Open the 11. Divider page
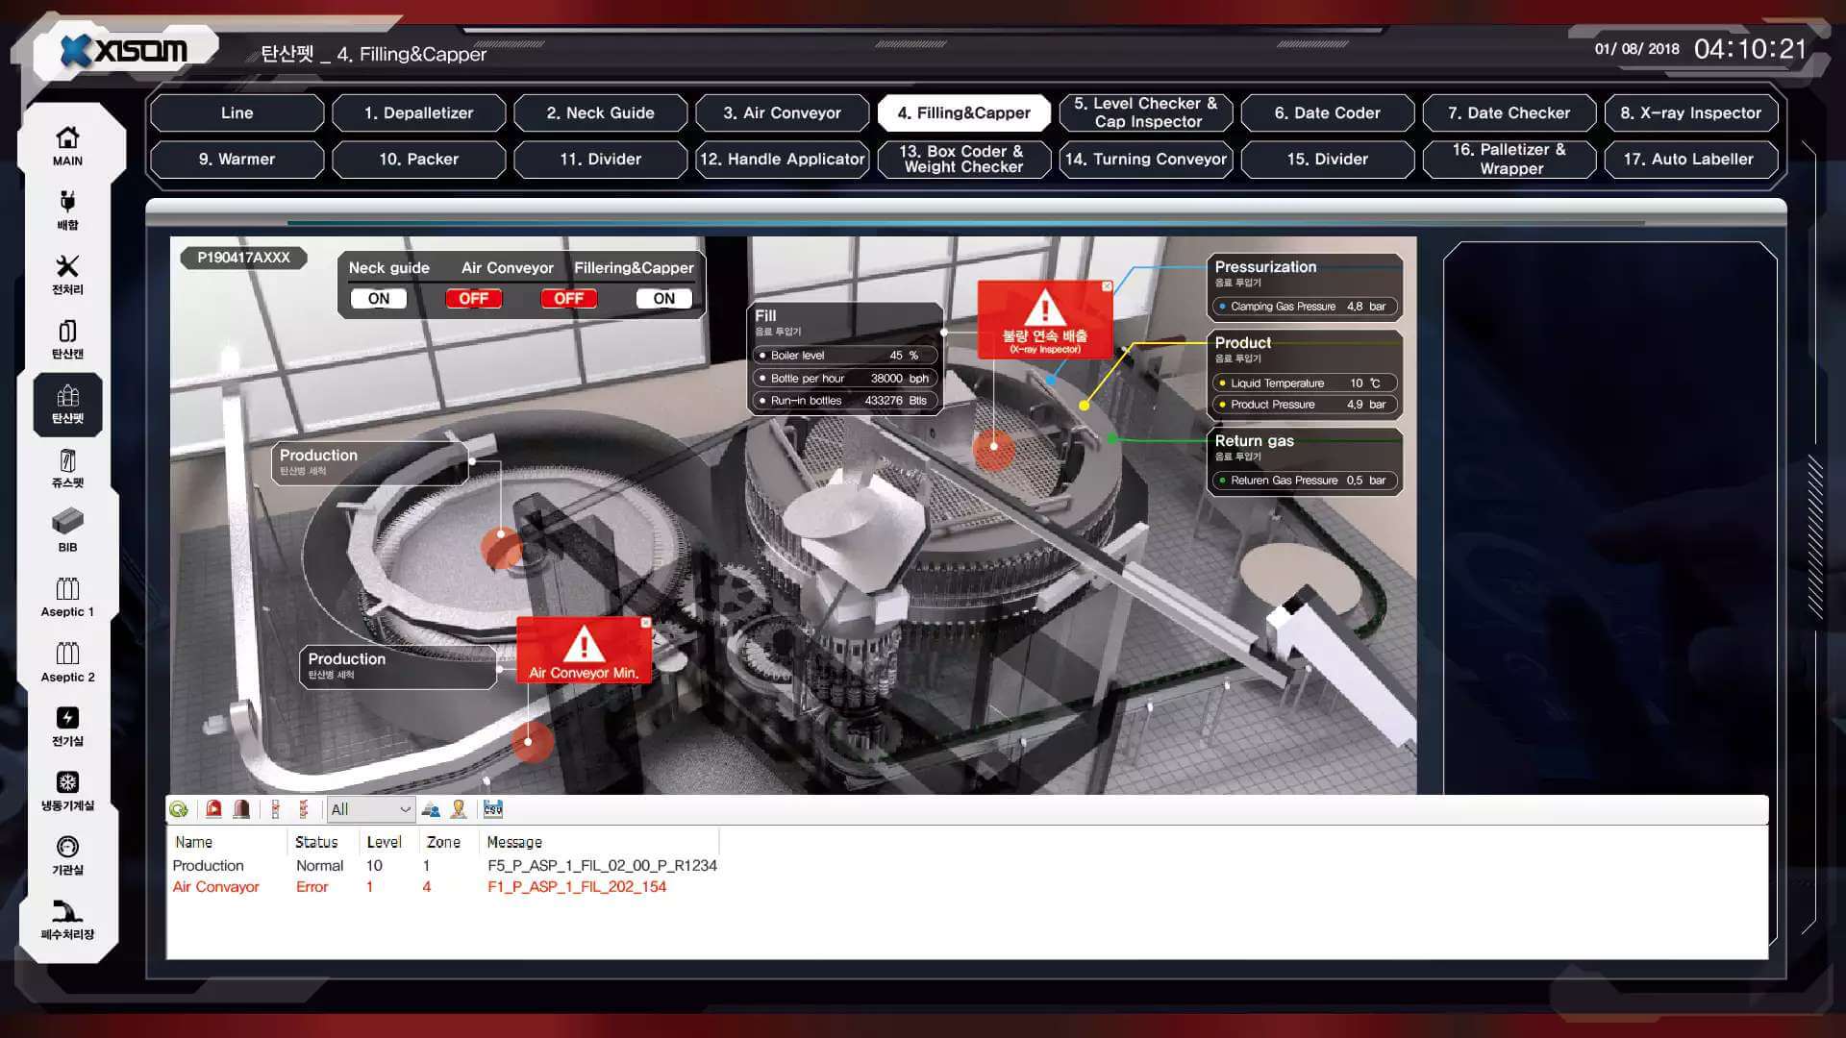The image size is (1846, 1038). click(x=600, y=159)
